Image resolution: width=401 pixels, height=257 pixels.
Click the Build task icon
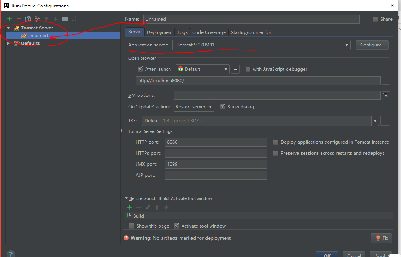[x=129, y=216]
